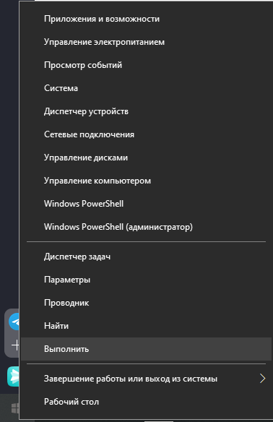Screen dimensions: 273x422
Task: Click the plus icon below Telegram
Action: [16, 345]
